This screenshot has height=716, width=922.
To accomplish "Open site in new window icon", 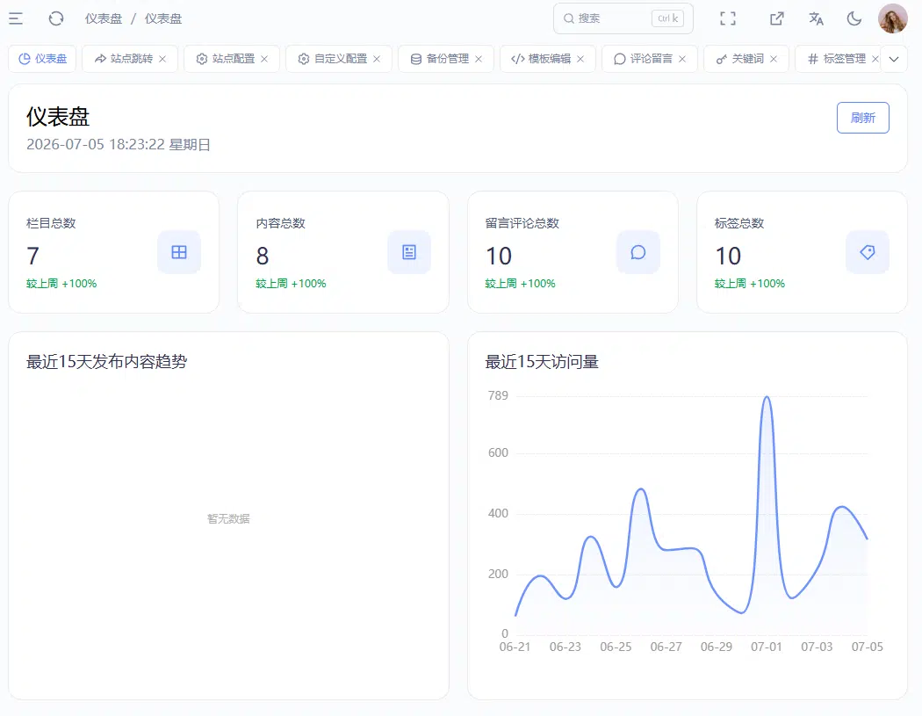I will point(777,18).
